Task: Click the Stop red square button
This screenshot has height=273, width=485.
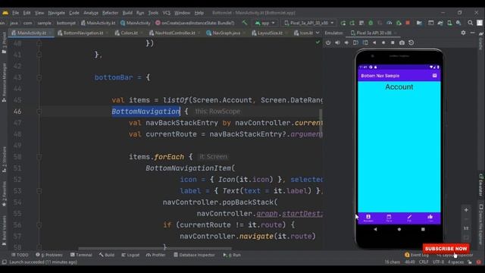Action: coord(408,23)
